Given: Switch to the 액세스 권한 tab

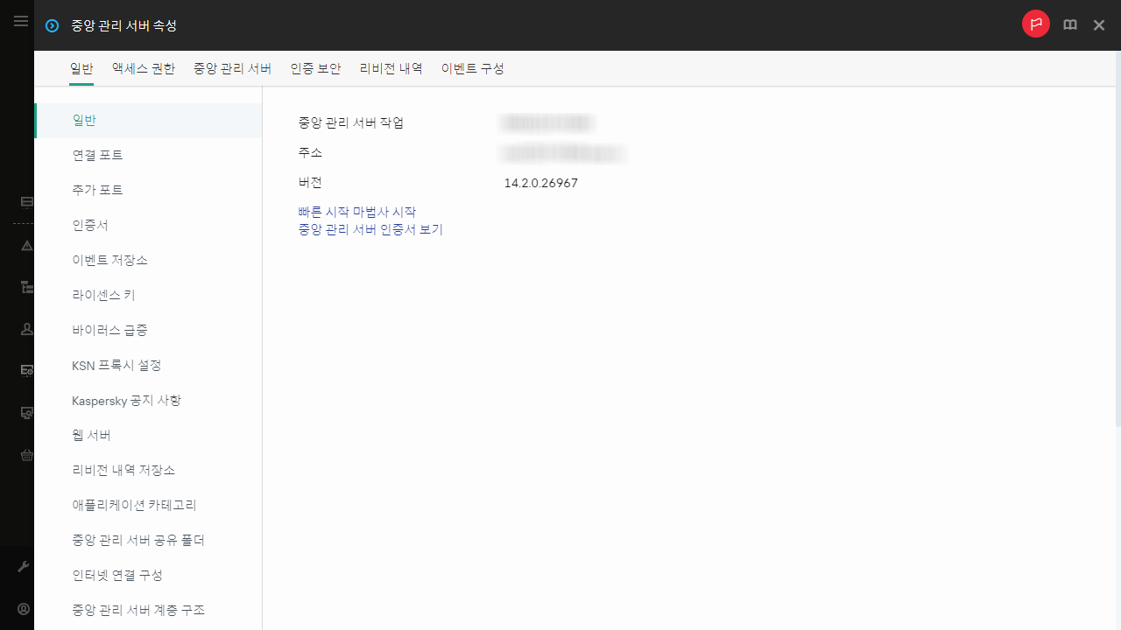Looking at the screenshot, I should click(143, 68).
